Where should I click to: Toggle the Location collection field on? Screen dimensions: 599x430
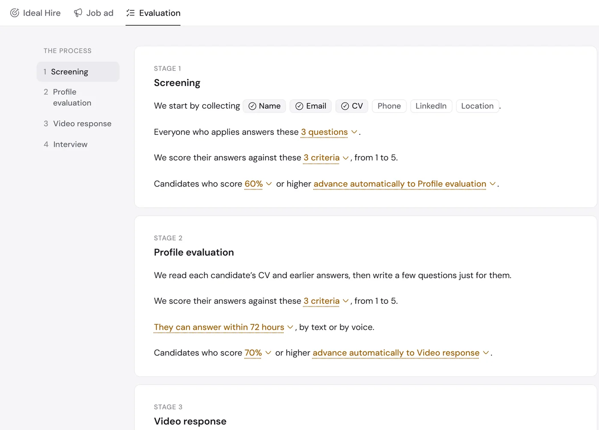click(x=477, y=106)
